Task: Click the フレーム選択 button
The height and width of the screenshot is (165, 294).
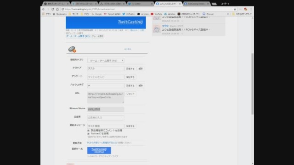Action: (x=97, y=36)
